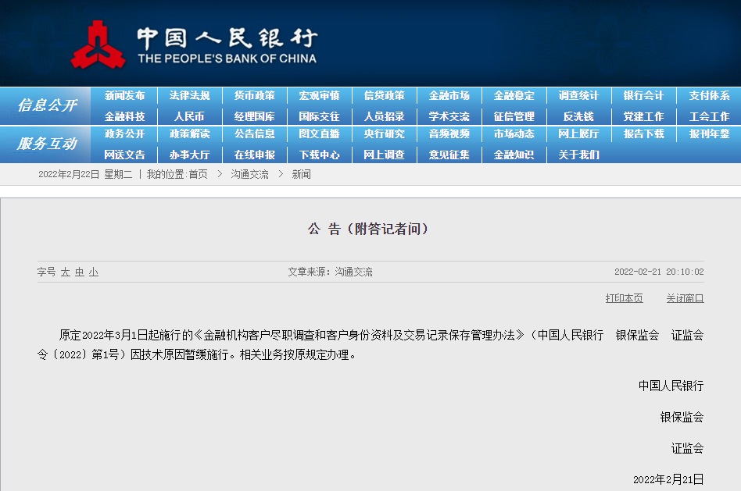The width and height of the screenshot is (741, 491).
Task: Open 新闻发布 menu item
Action: pos(124,96)
